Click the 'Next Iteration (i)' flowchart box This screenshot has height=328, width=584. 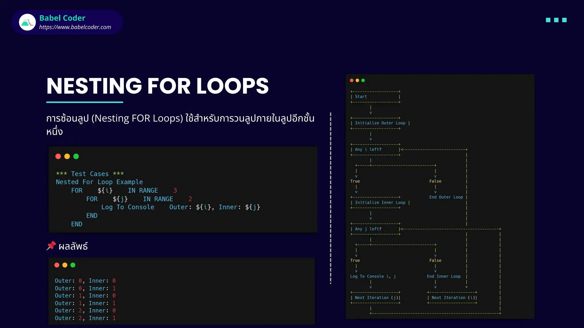[x=452, y=298]
